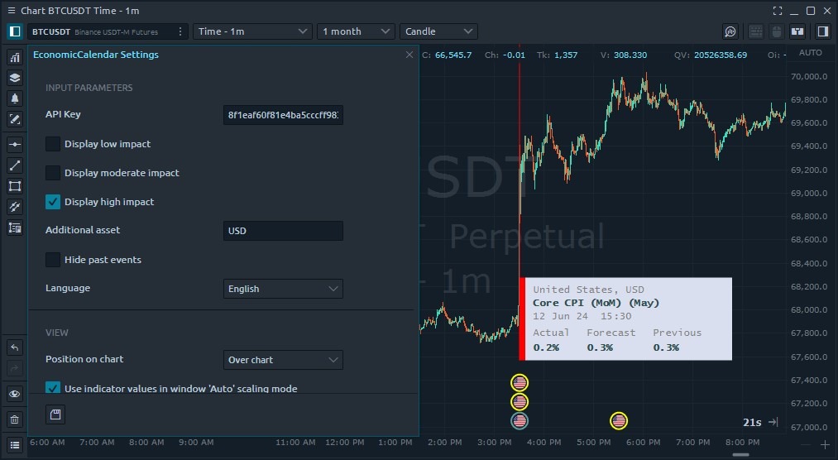
Task: Click the API Key input field
Action: pyautogui.click(x=283, y=115)
